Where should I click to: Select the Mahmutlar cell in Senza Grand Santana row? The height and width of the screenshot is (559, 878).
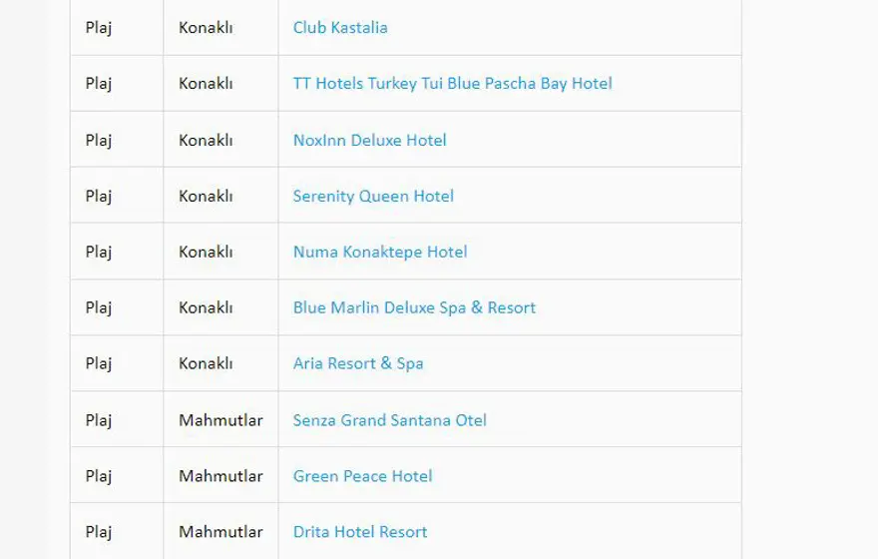(x=220, y=420)
